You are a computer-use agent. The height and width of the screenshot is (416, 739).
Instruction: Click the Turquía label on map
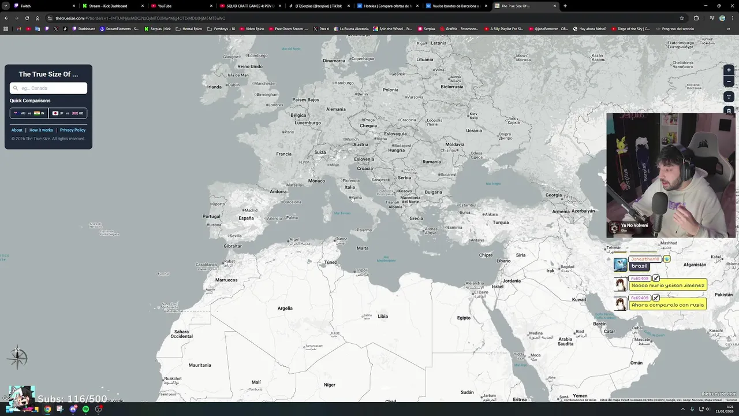[x=501, y=222]
